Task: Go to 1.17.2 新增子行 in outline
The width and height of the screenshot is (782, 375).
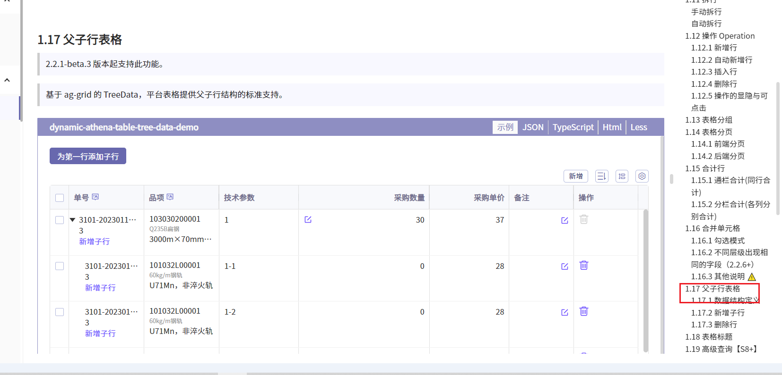Action: tap(718, 313)
